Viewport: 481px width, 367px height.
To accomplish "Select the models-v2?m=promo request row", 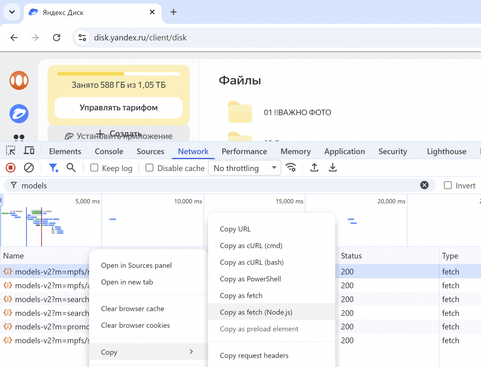I will tap(45, 327).
